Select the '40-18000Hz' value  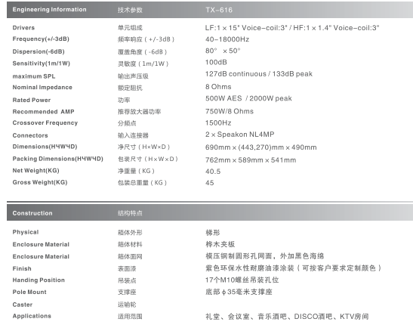click(227, 39)
